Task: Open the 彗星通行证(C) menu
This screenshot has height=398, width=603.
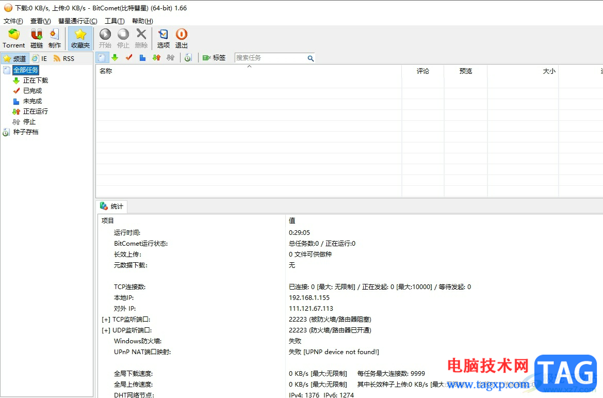Action: [x=78, y=21]
